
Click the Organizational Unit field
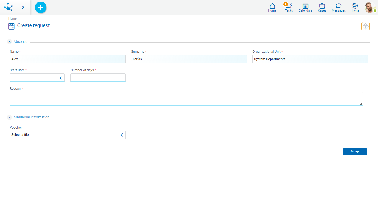[x=310, y=59]
